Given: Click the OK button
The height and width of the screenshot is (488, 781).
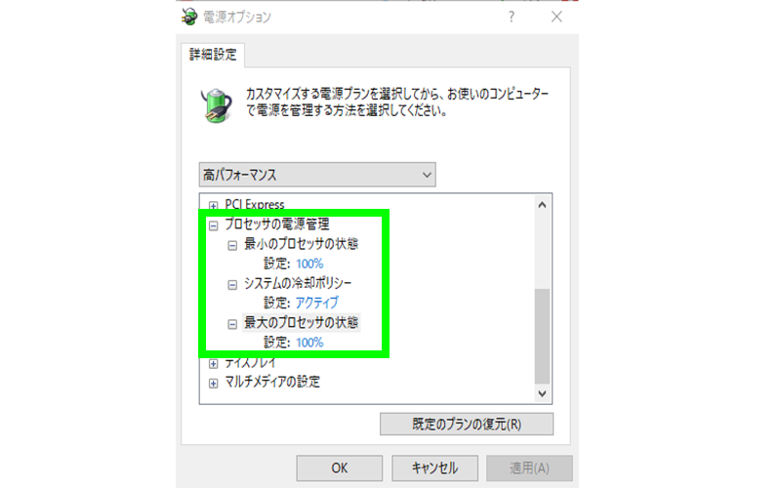Looking at the screenshot, I should point(339,468).
